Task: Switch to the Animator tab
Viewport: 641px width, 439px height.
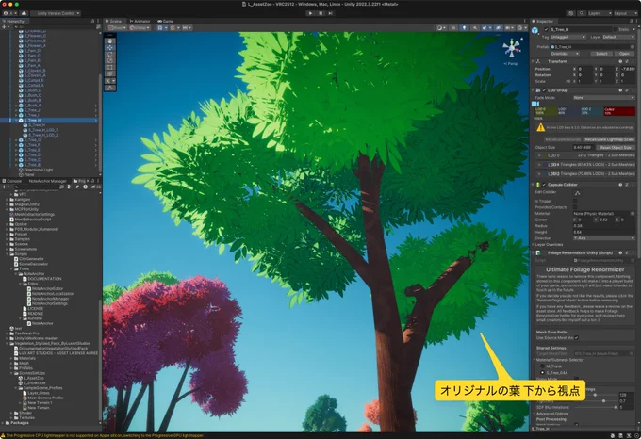Action: (140, 21)
